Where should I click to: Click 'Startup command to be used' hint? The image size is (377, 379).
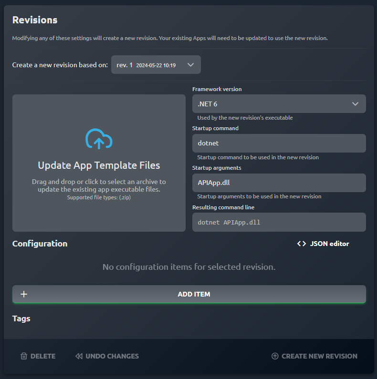[258, 157]
